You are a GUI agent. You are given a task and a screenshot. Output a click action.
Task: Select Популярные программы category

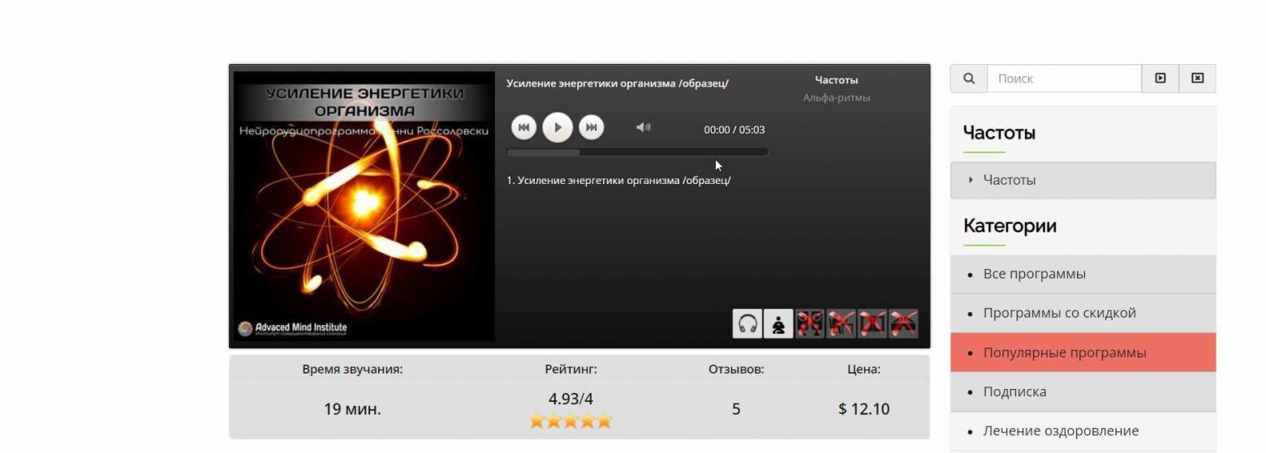(x=1083, y=353)
